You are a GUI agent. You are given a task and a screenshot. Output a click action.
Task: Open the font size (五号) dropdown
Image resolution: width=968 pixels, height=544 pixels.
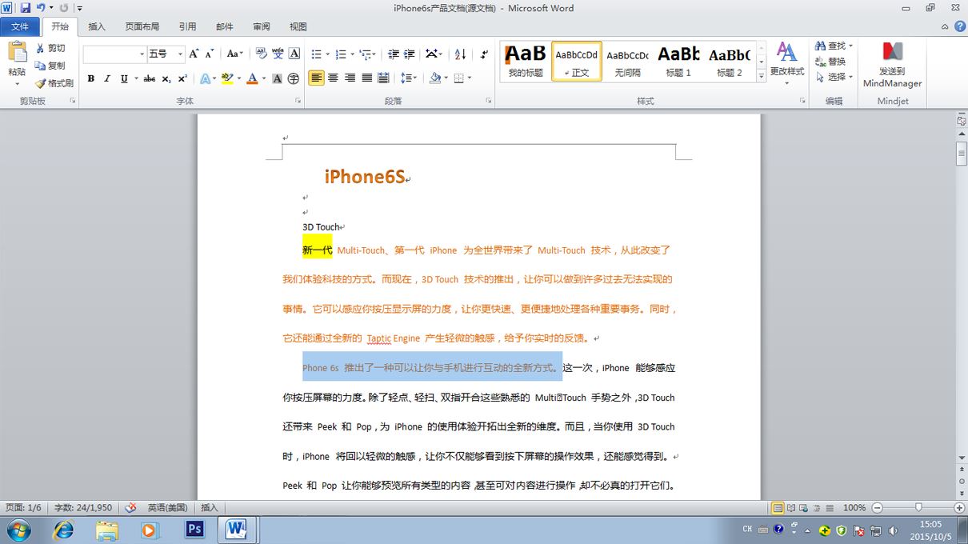[x=180, y=54]
